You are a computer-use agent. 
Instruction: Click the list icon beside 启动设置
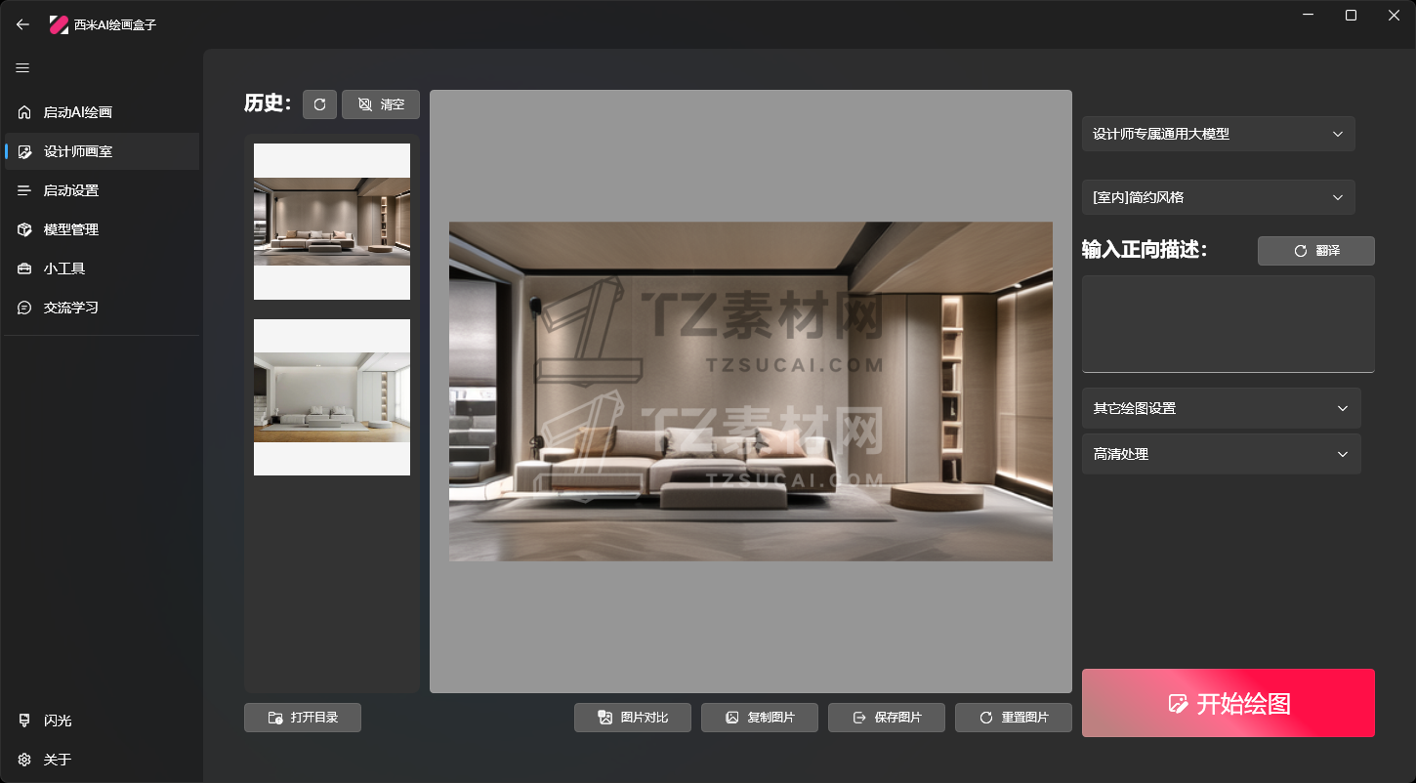[x=24, y=190]
